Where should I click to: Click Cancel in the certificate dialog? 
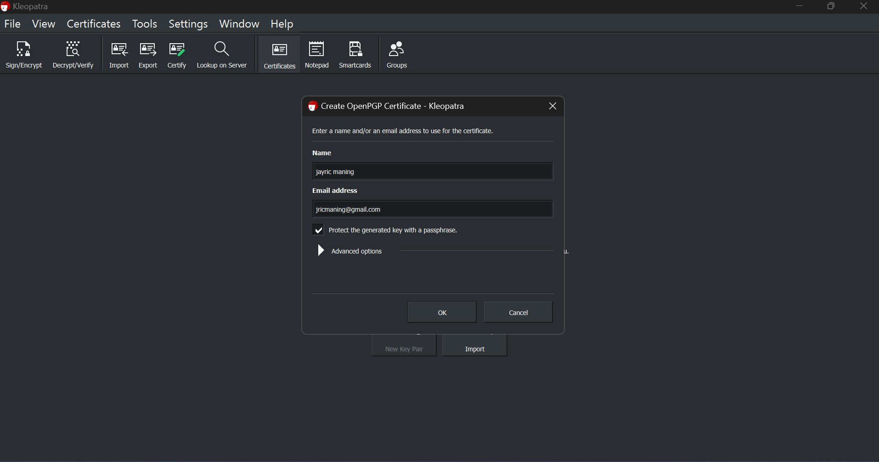(x=518, y=312)
